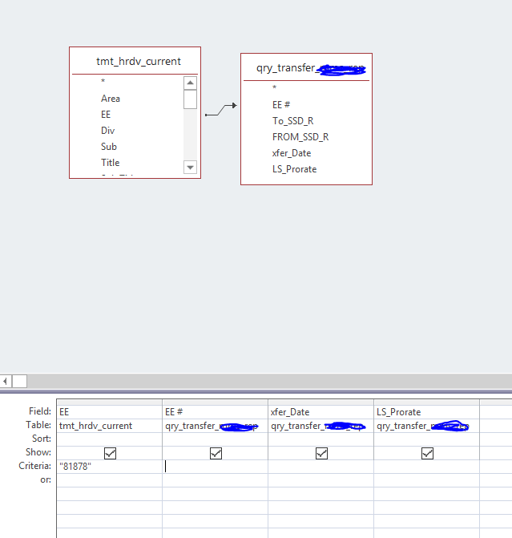Click Table cell under LS_Prorate column

coord(426,426)
